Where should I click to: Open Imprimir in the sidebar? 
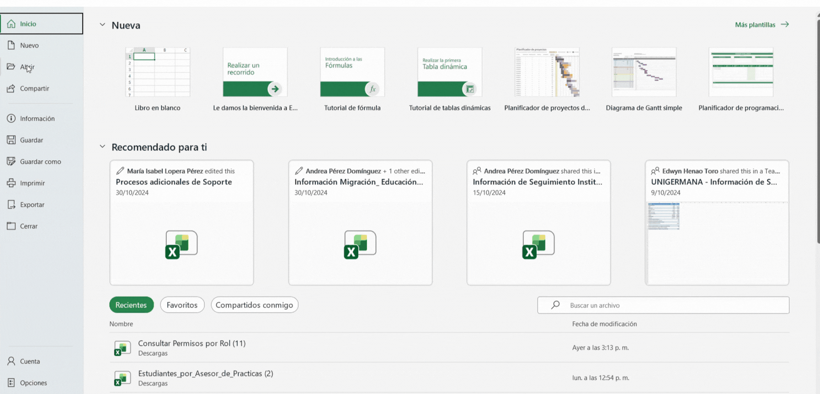coord(42,183)
